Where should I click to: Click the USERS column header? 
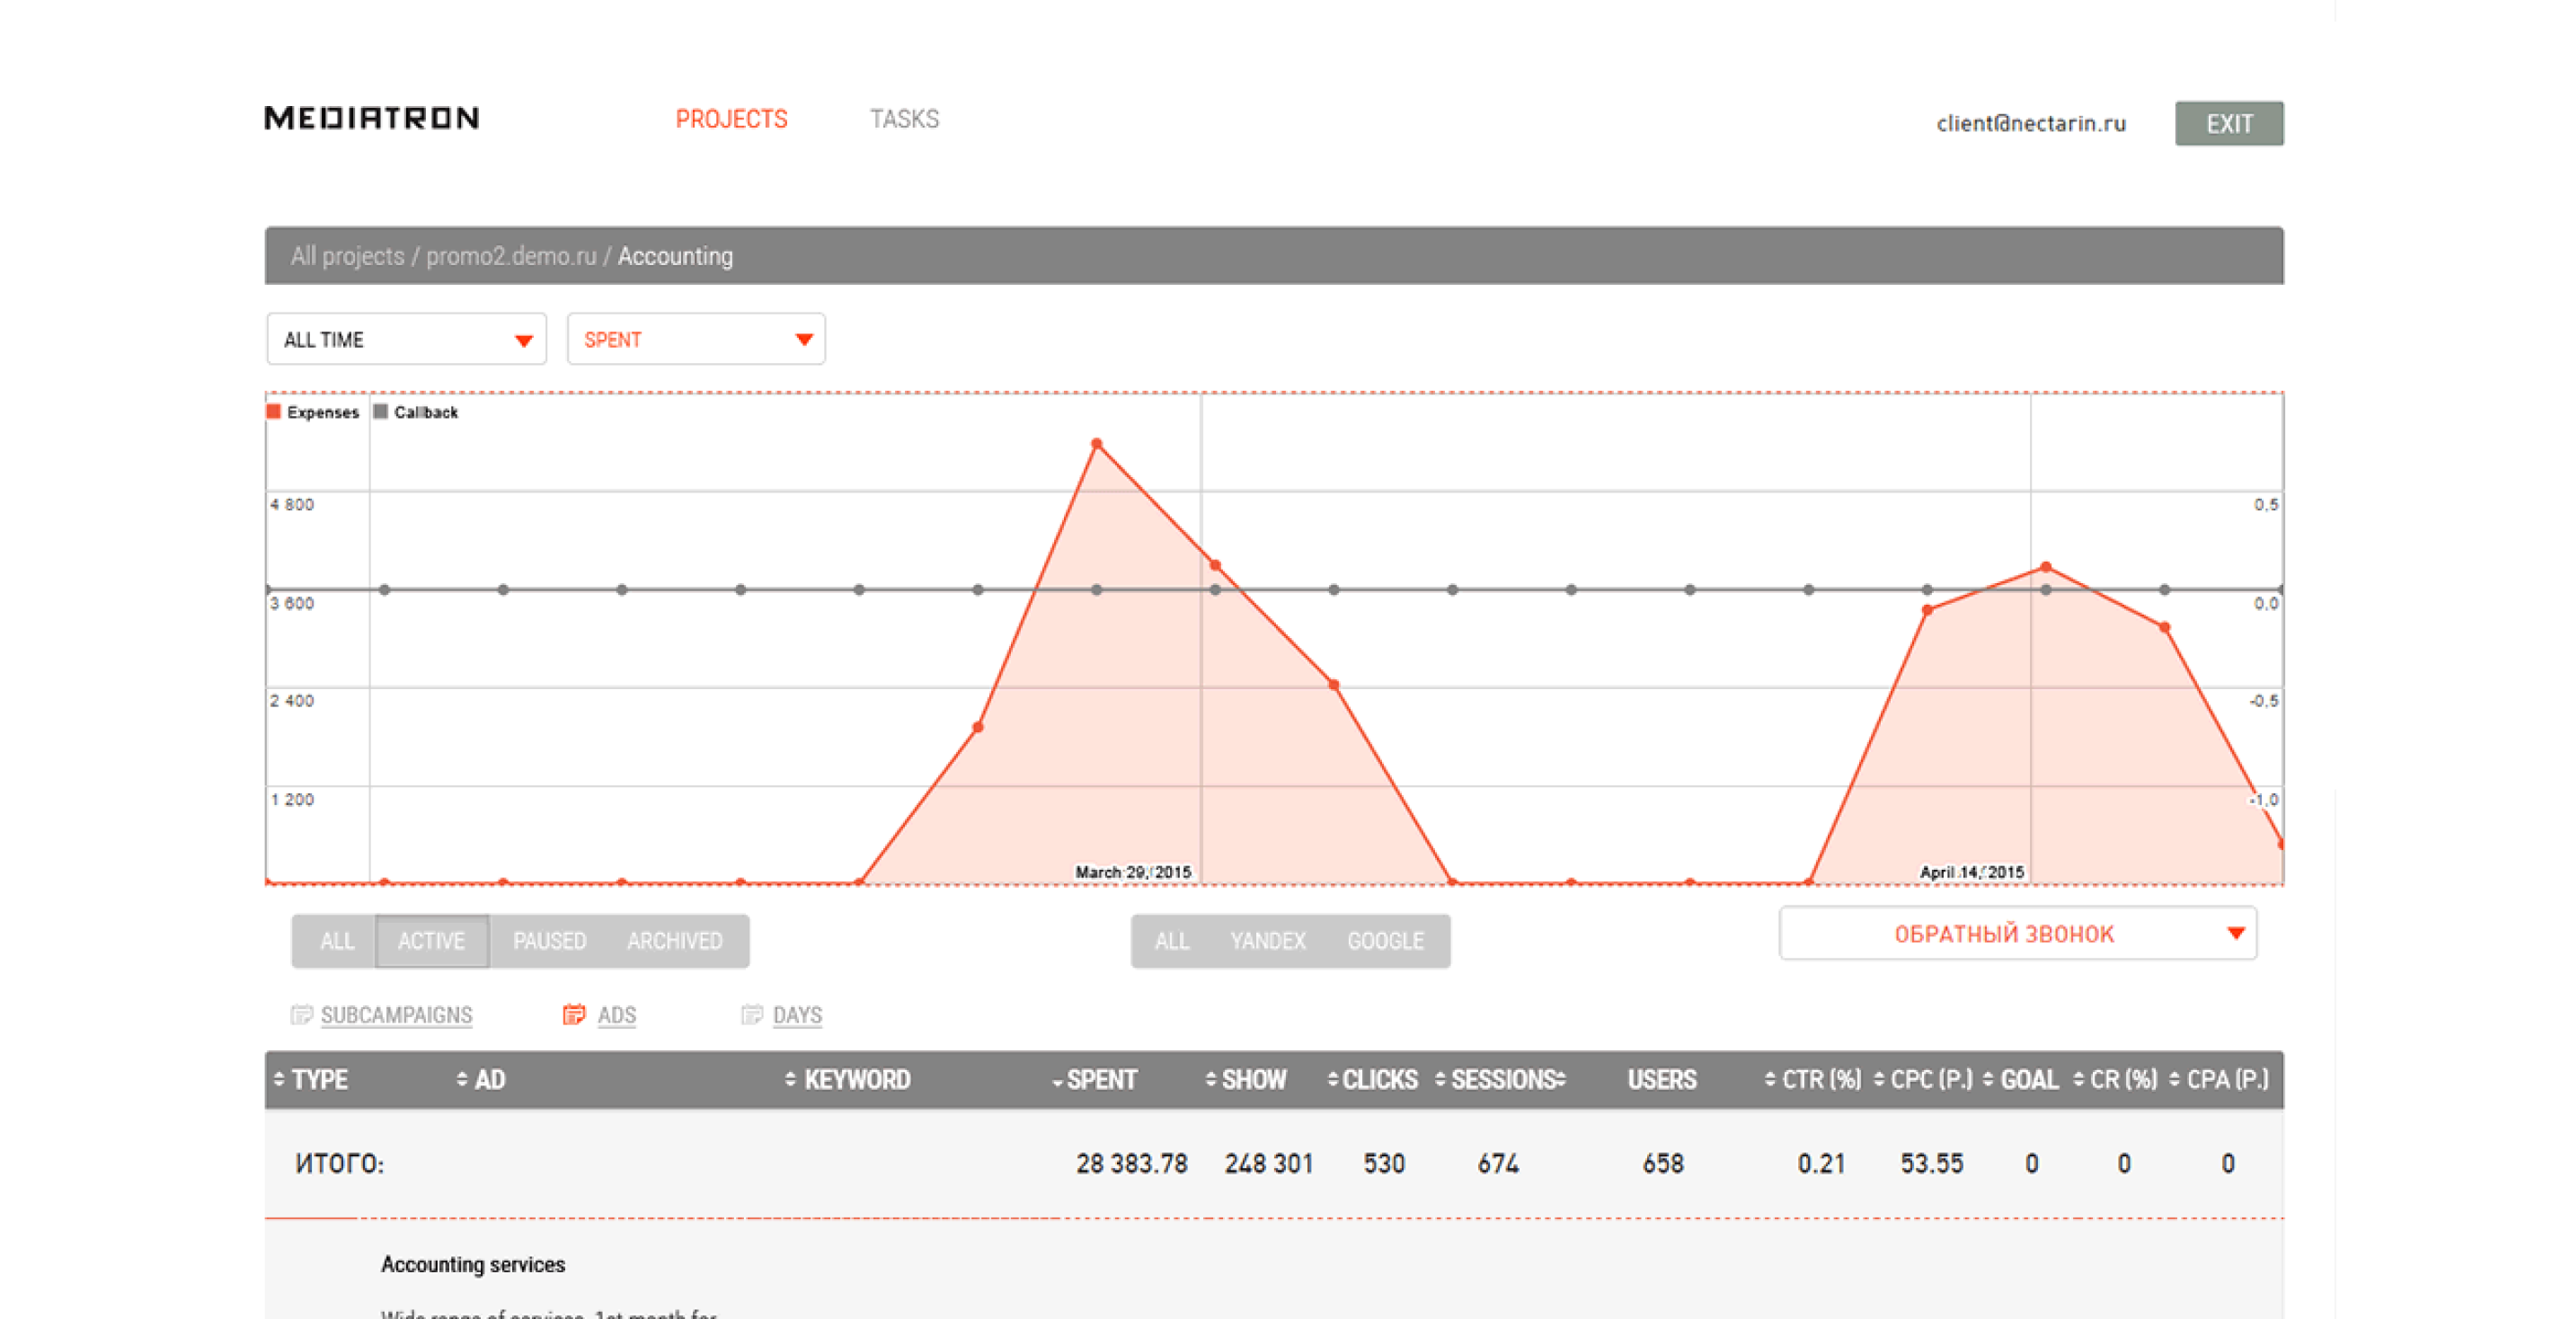tap(1661, 1080)
